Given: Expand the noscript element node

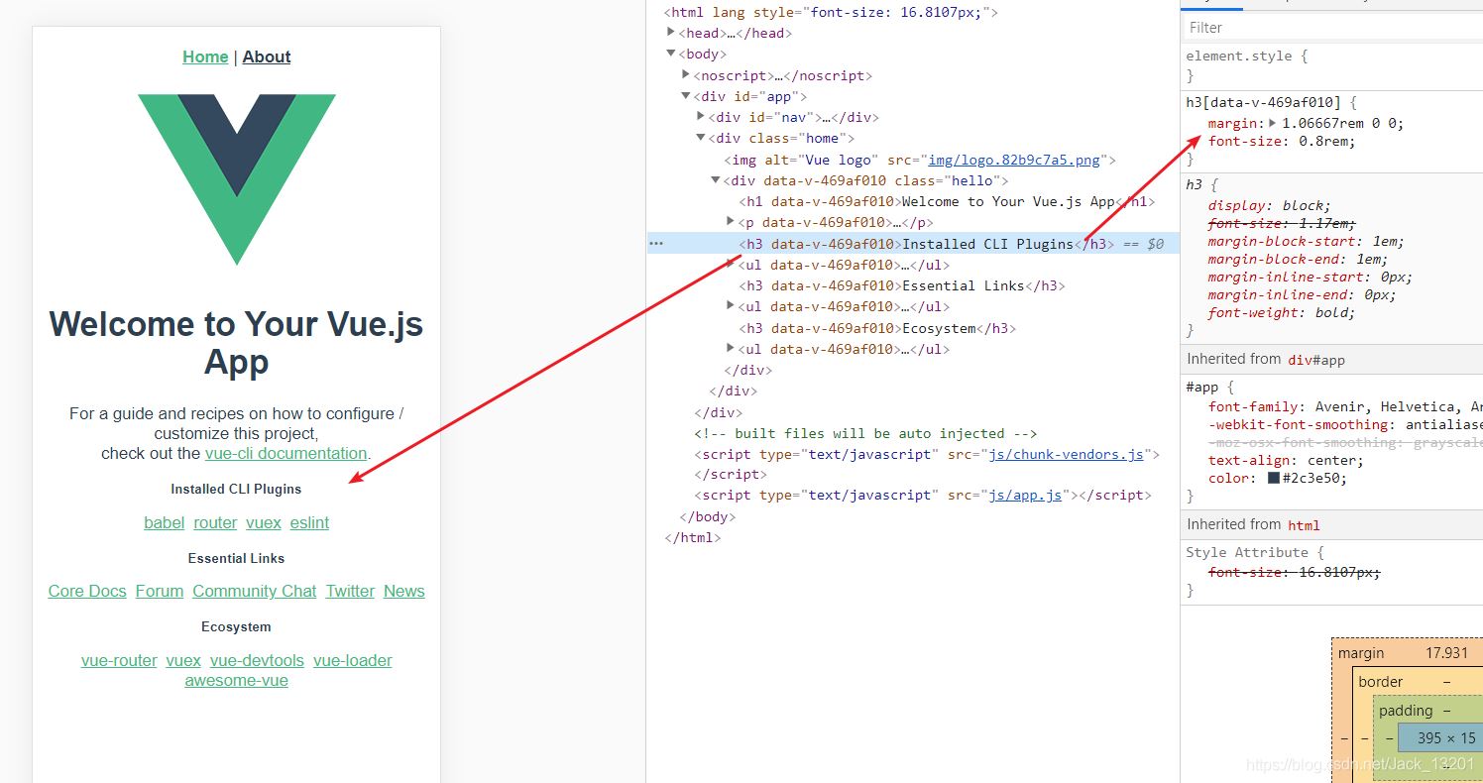Looking at the screenshot, I should point(686,75).
